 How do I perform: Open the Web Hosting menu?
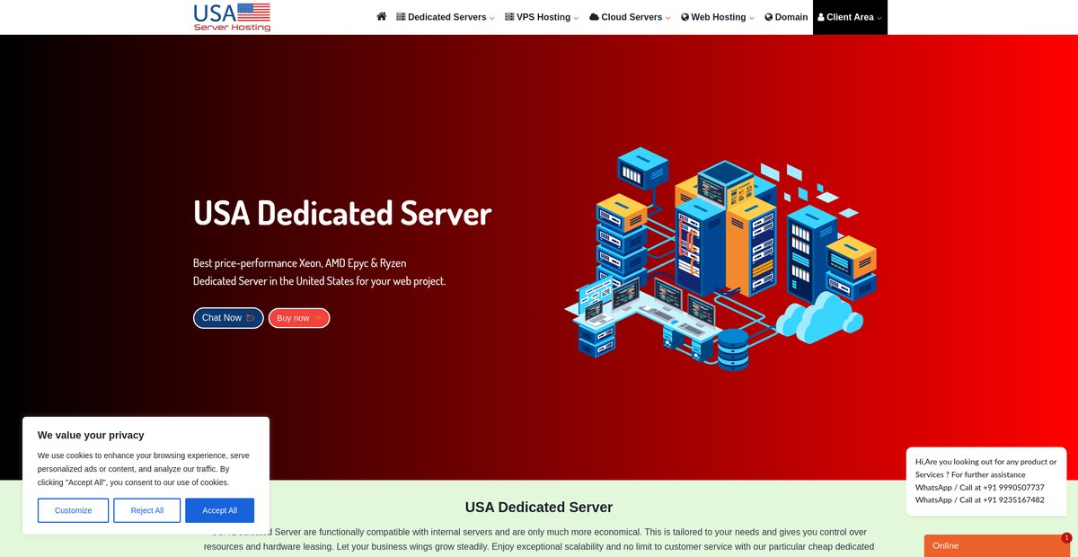(717, 17)
